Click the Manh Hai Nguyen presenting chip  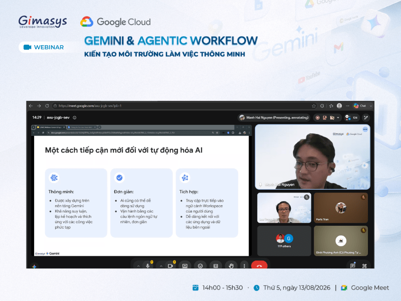tap(274, 117)
